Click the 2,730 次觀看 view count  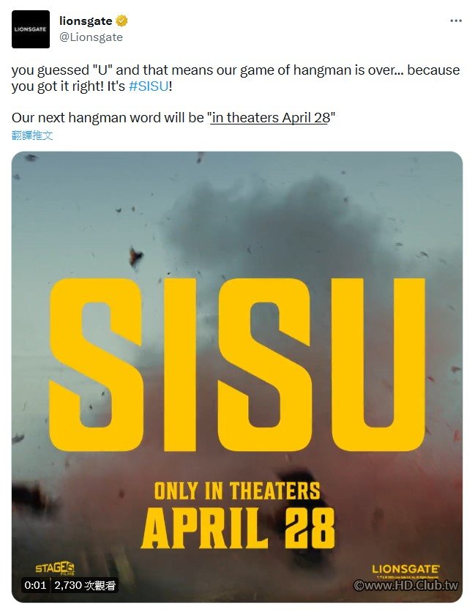(86, 585)
